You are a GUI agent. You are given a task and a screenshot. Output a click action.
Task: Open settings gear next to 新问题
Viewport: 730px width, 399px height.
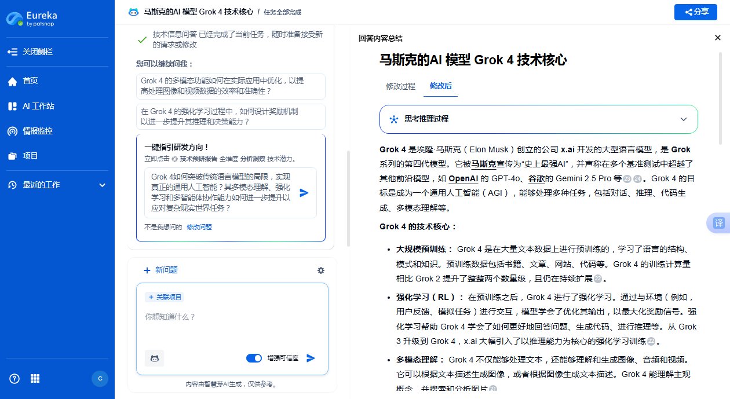click(321, 270)
